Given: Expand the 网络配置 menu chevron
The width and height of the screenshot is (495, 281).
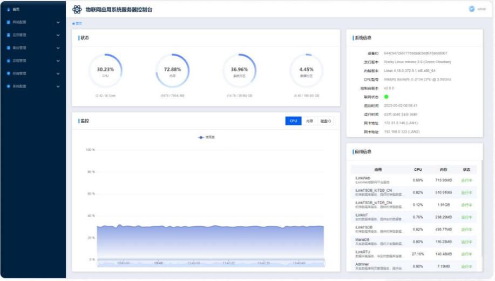Looking at the screenshot, I should (x=58, y=22).
